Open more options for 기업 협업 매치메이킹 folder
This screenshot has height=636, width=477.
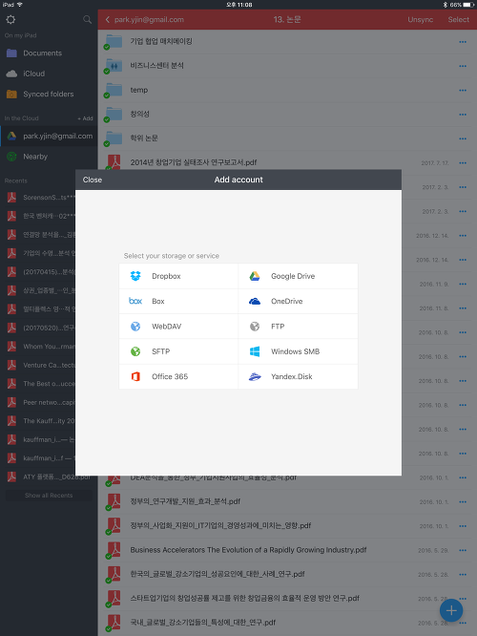463,42
